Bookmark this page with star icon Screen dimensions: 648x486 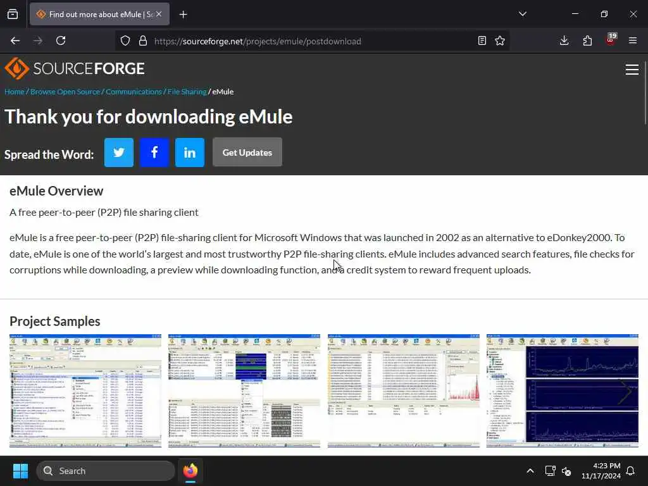pos(500,40)
